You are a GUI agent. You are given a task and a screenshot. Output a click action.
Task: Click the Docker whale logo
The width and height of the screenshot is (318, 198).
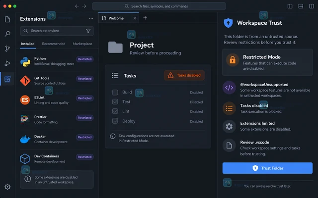tap(25, 139)
